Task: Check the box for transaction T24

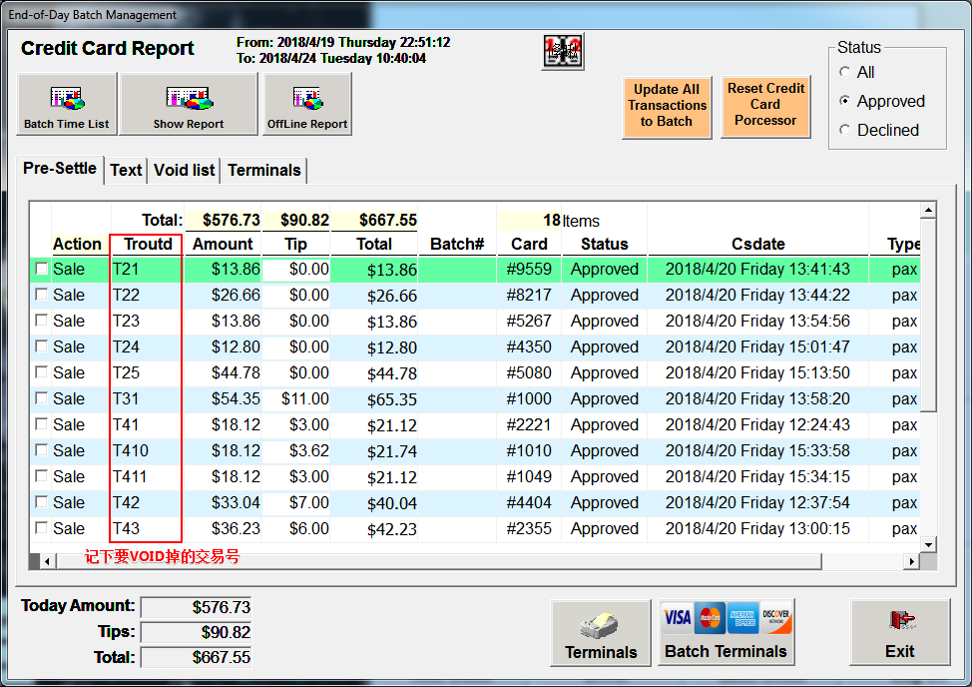Action: click(42, 345)
